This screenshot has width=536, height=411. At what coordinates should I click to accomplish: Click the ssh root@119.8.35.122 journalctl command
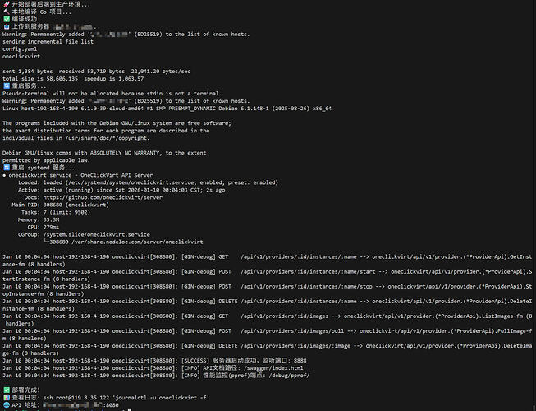pos(126,398)
